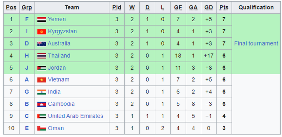Viewport: 282px width, 137px height.
Task: Click the Vietnam flag icon
Action: tap(41, 80)
